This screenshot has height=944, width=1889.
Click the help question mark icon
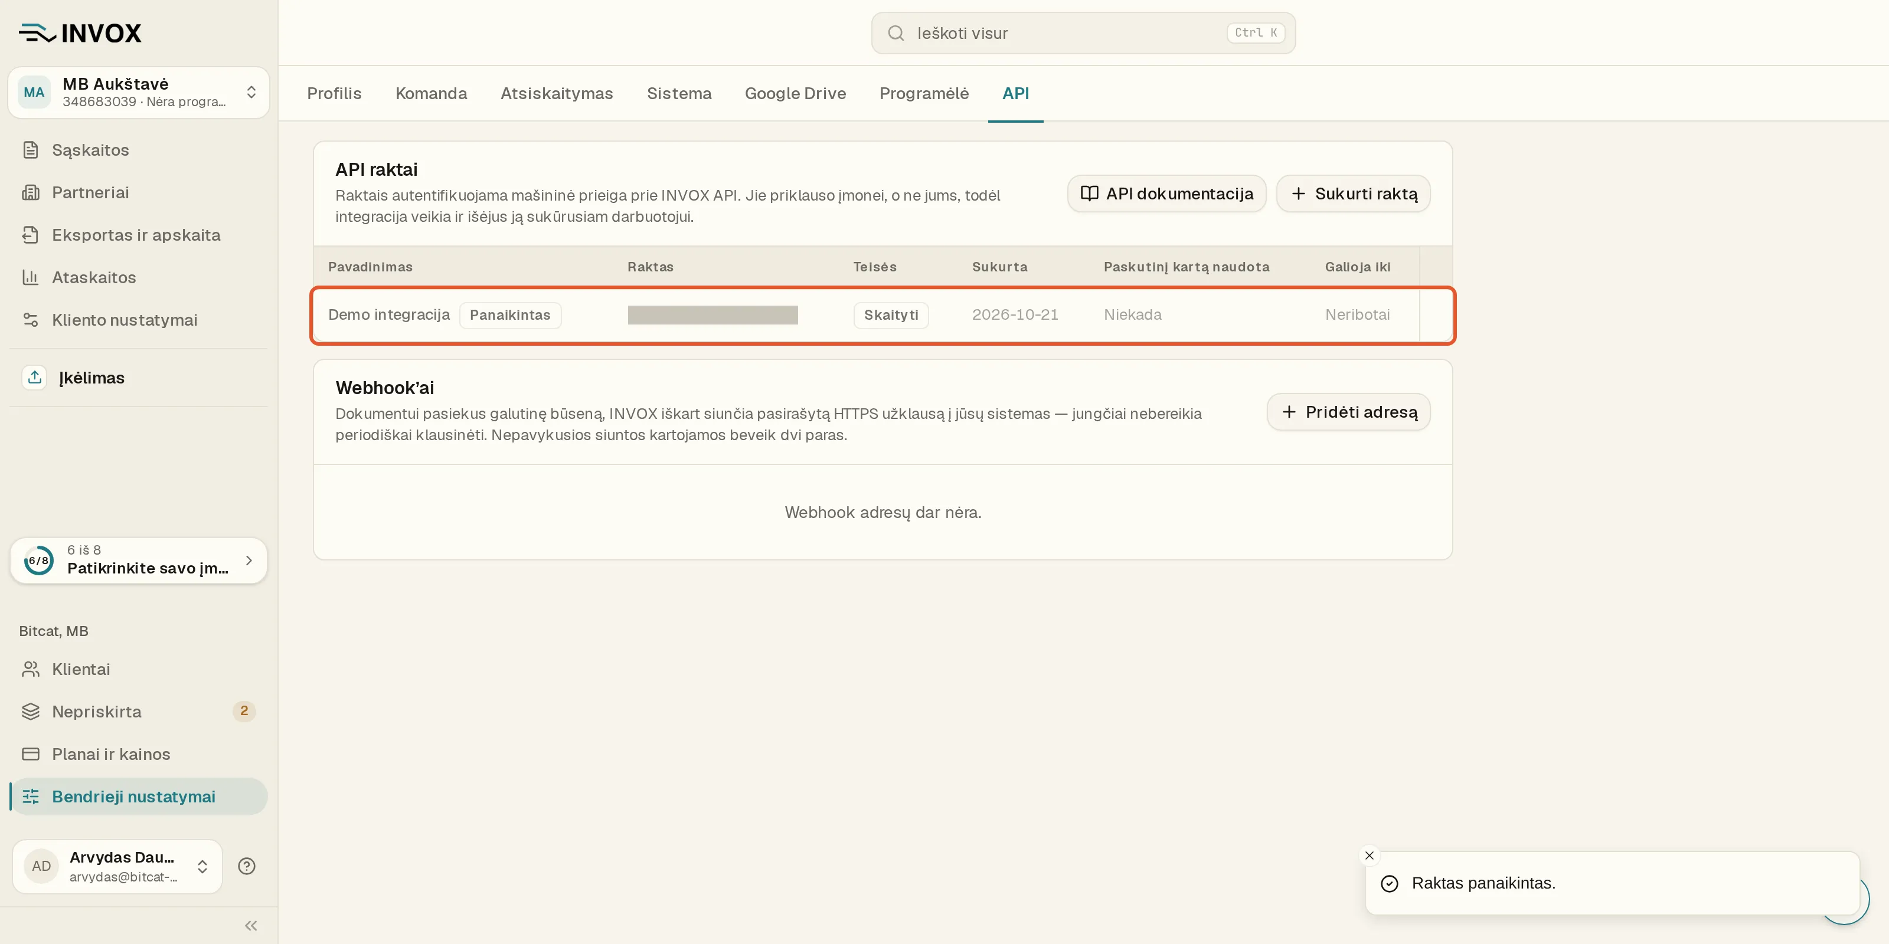(247, 866)
